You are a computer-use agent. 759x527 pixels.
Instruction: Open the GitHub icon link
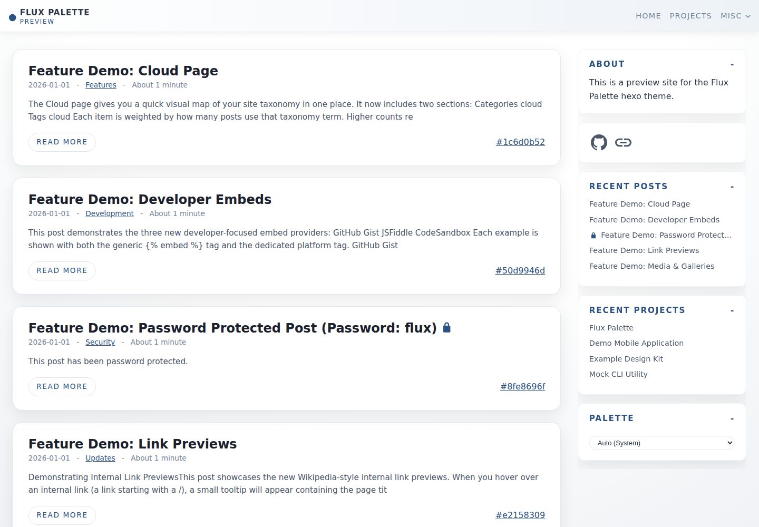[599, 142]
